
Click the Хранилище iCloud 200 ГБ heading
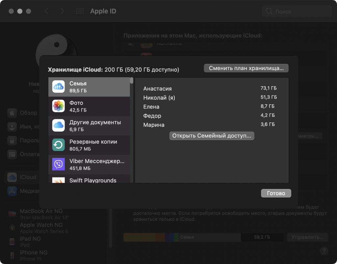tap(114, 70)
